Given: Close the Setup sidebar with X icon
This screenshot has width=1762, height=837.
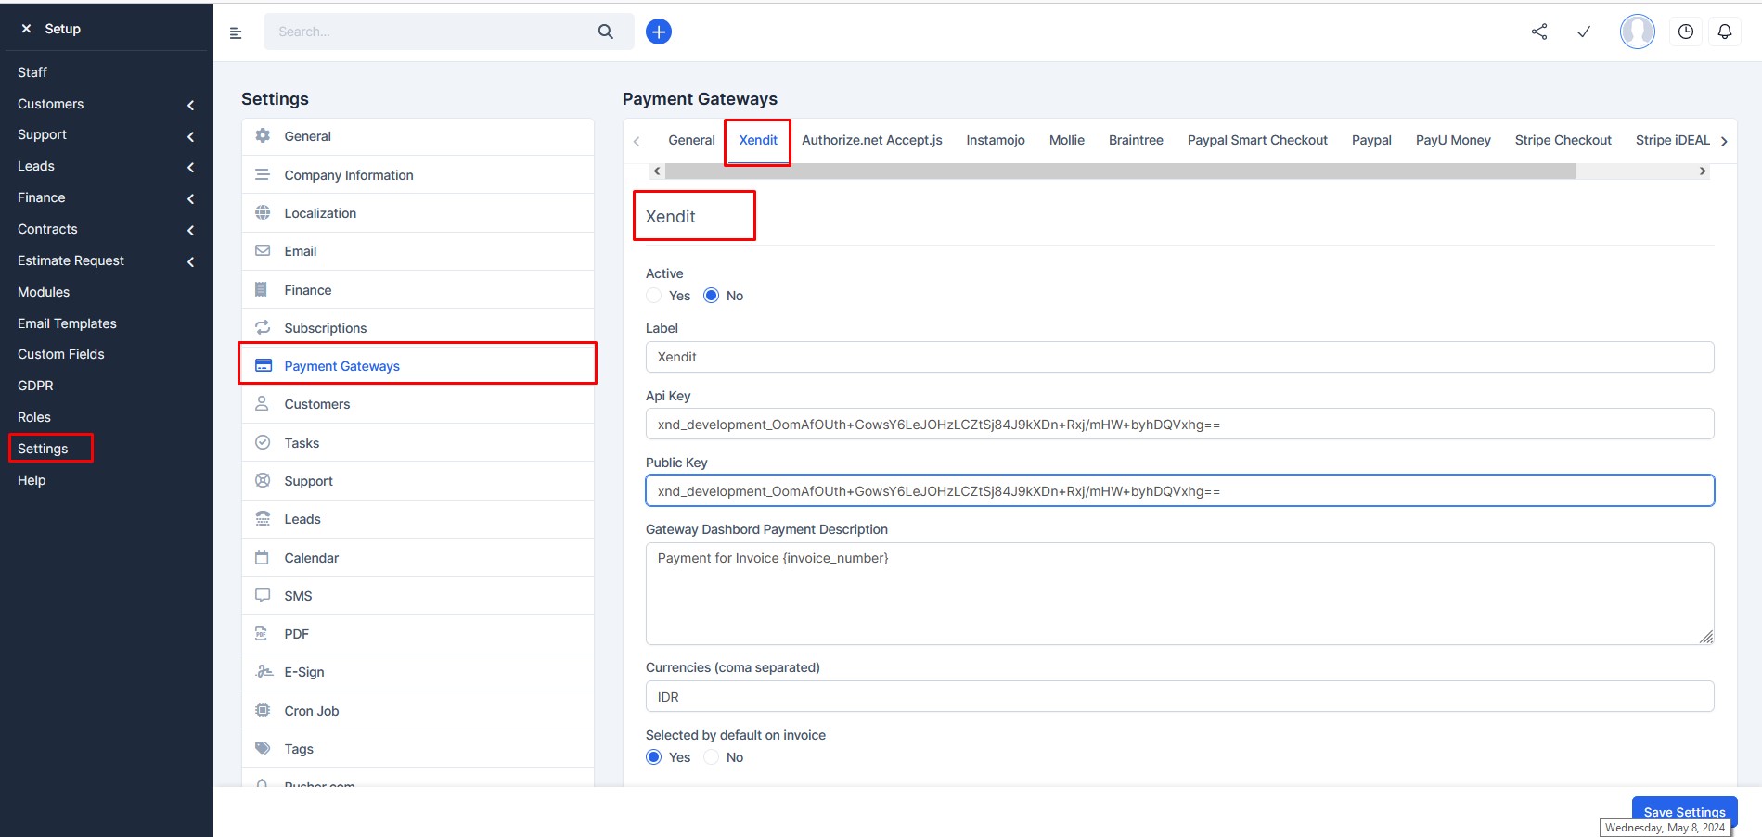Looking at the screenshot, I should click(26, 29).
